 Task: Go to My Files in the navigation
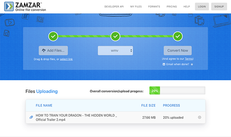click(136, 7)
